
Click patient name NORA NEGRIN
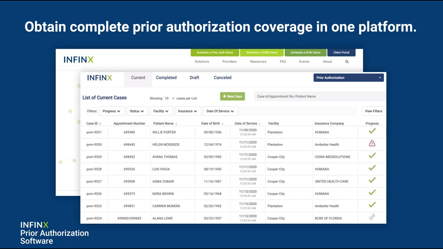[163, 194]
